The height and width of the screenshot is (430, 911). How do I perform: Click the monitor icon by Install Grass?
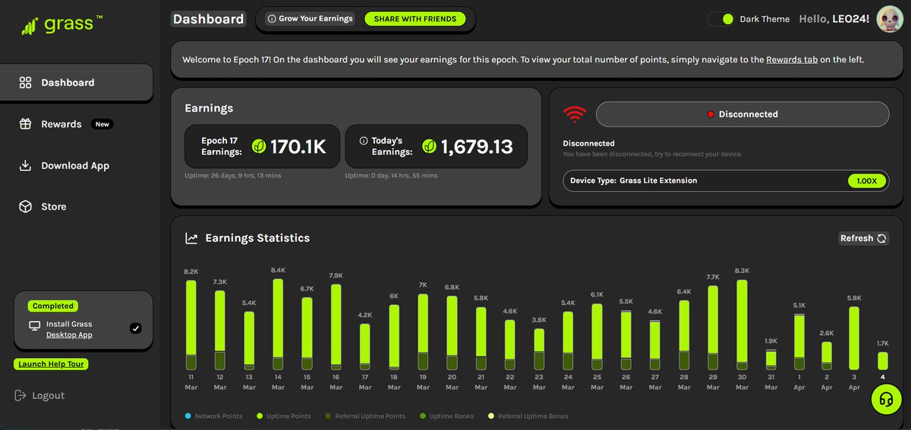(34, 325)
